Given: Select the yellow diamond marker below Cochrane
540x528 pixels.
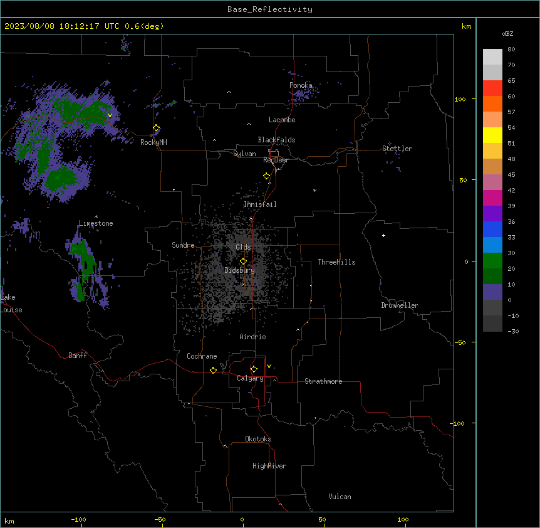Looking at the screenshot, I should point(213,370).
